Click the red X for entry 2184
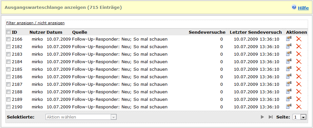 click(x=299, y=62)
